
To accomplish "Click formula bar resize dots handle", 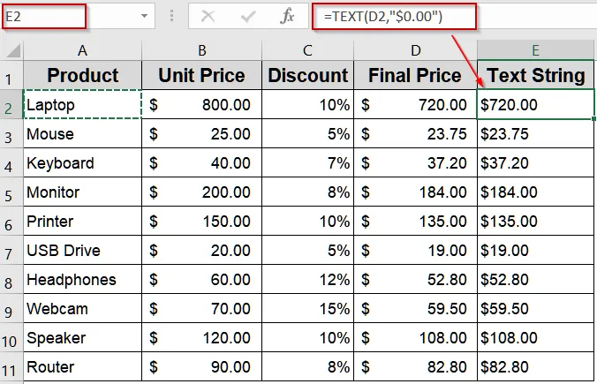I will tap(171, 16).
